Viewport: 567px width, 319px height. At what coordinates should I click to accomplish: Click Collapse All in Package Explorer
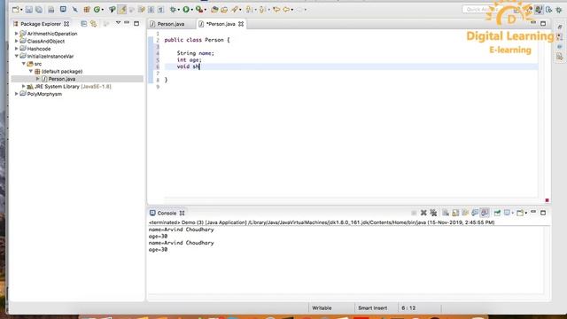pos(84,24)
